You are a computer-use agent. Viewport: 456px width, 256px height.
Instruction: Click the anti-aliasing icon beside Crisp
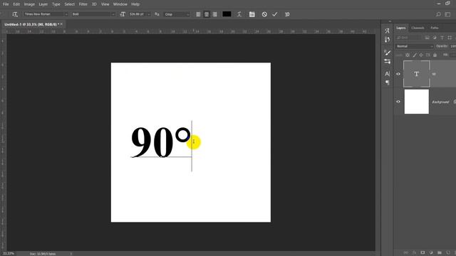pyautogui.click(x=157, y=14)
